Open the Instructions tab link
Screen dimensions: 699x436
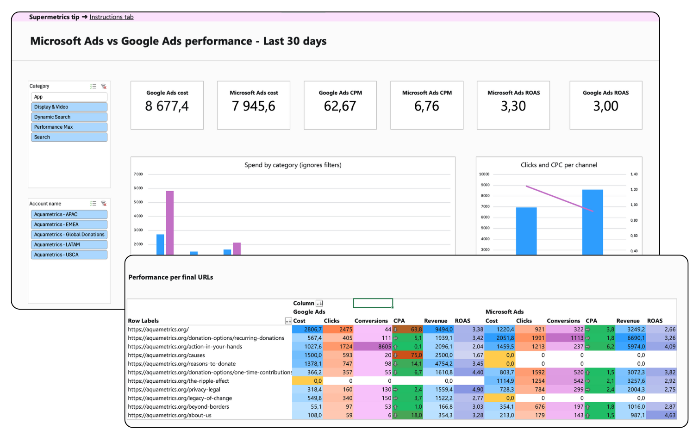click(x=111, y=17)
